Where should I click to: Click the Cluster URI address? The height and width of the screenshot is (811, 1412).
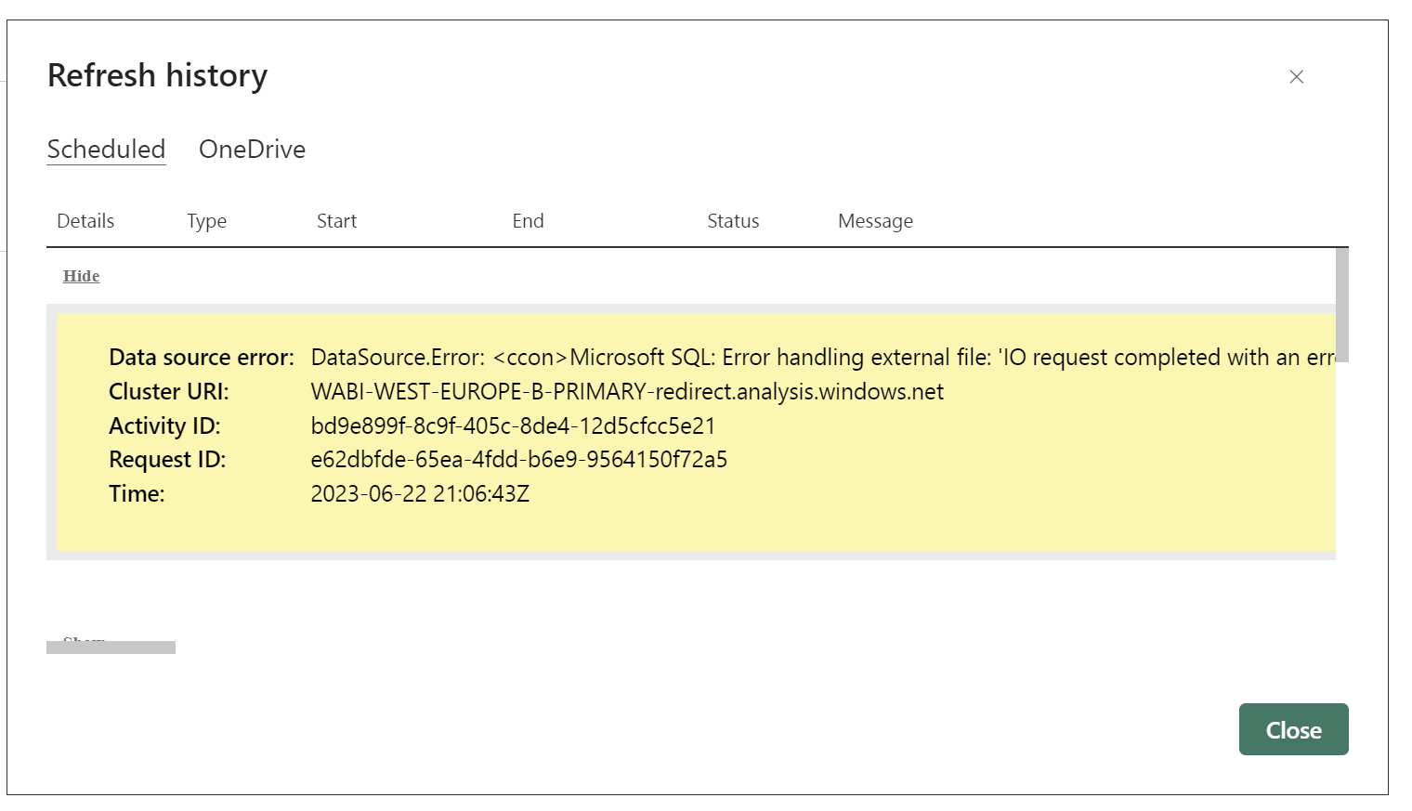click(x=626, y=391)
